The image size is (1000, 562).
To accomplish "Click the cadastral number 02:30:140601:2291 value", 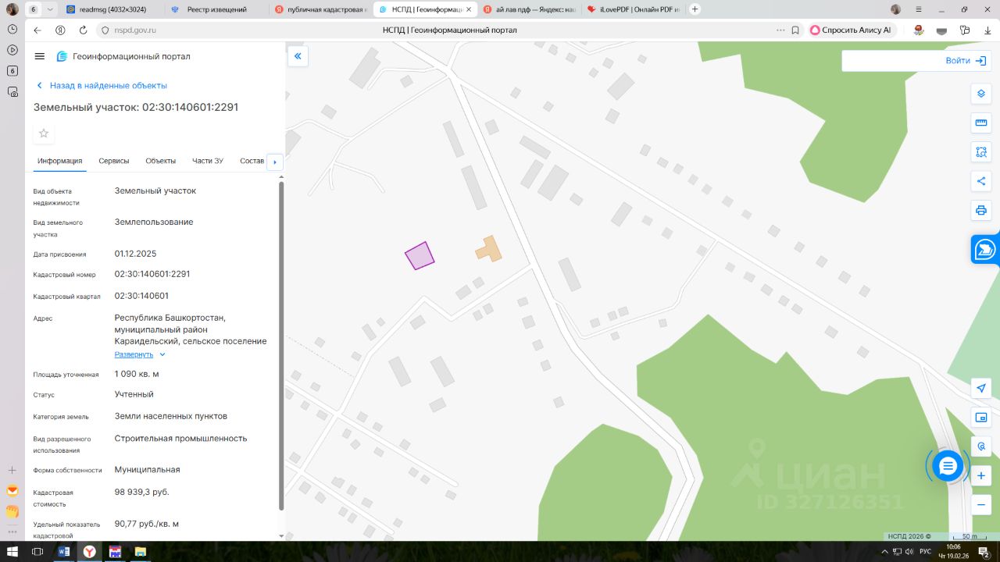I will 152,274.
